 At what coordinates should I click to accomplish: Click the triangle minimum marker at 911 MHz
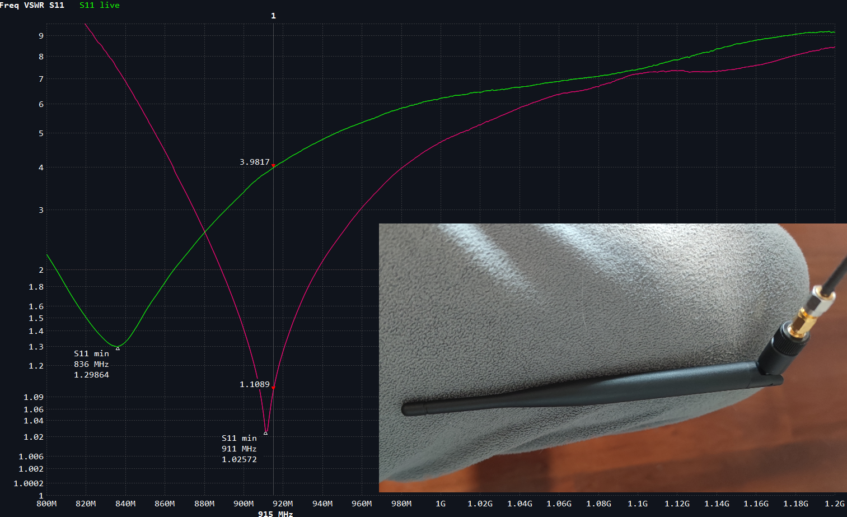pyautogui.click(x=265, y=433)
